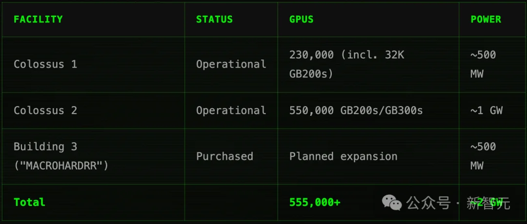Click the FACILITY column header
The height and width of the screenshot is (224, 527).
click(38, 19)
